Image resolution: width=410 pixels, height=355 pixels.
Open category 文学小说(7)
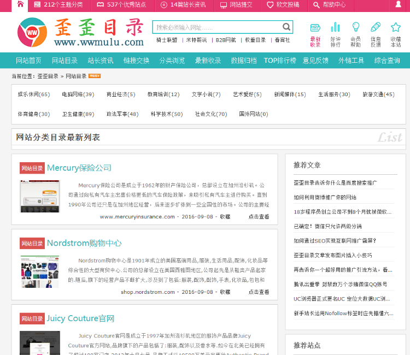[206, 94]
